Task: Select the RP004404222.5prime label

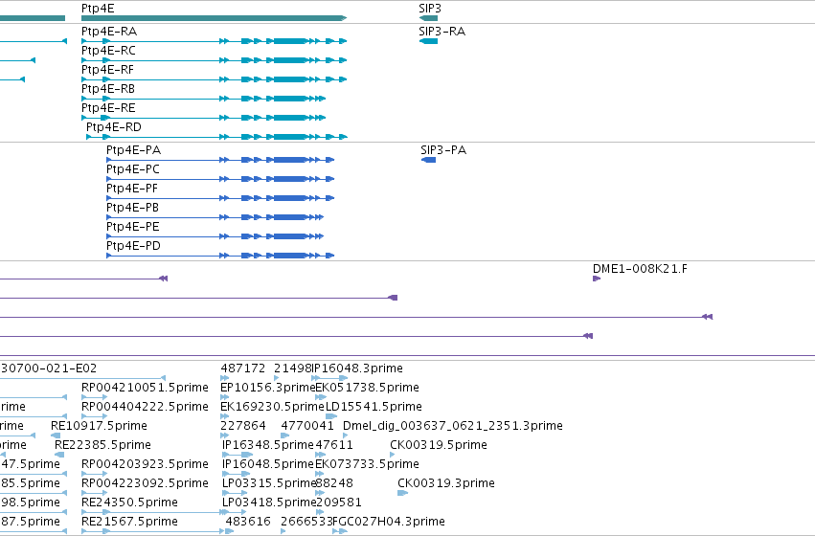Action: 145,407
